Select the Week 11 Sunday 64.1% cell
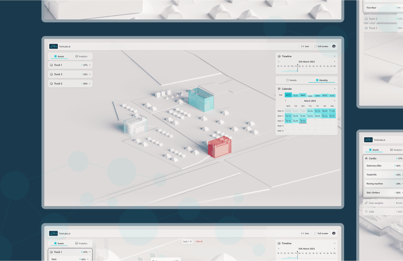Image resolution: width=403 pixels, height=261 pixels. pyautogui.click(x=332, y=116)
